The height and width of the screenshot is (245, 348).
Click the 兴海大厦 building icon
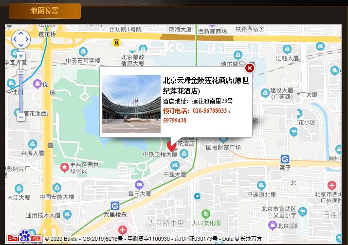click(33, 144)
